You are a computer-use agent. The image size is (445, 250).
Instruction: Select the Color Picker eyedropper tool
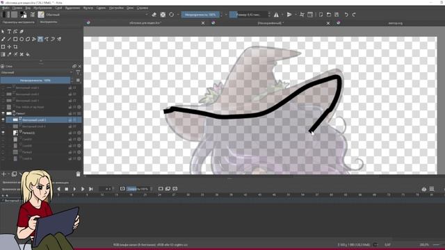pos(9,54)
